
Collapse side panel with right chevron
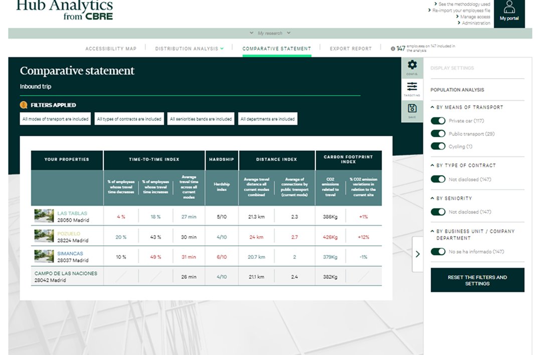(x=418, y=254)
